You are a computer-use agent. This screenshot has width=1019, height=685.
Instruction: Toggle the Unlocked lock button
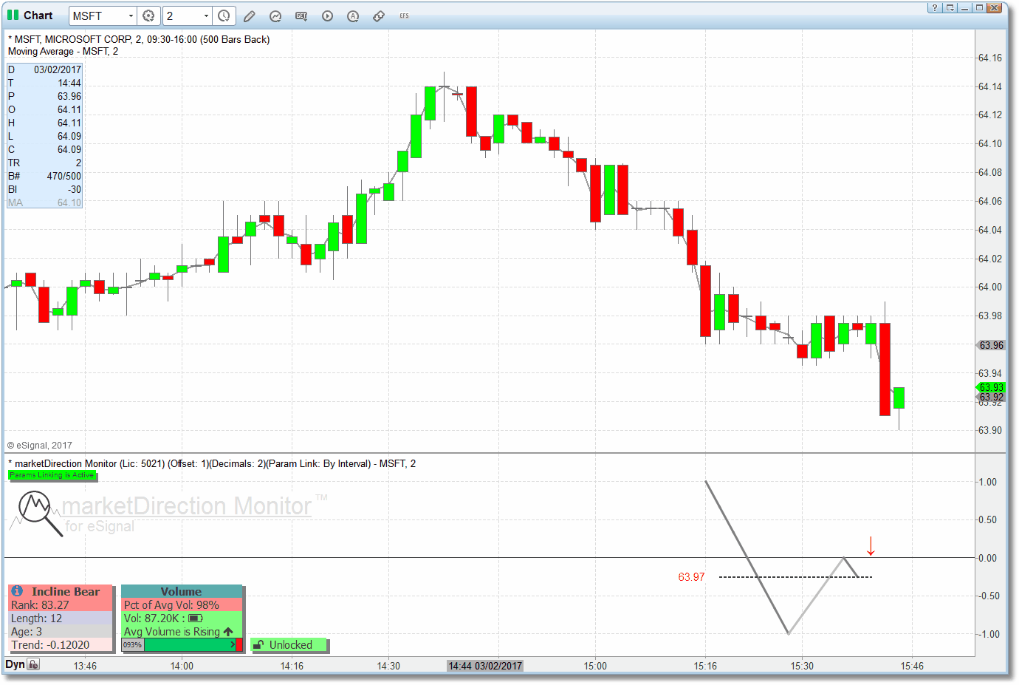point(289,645)
